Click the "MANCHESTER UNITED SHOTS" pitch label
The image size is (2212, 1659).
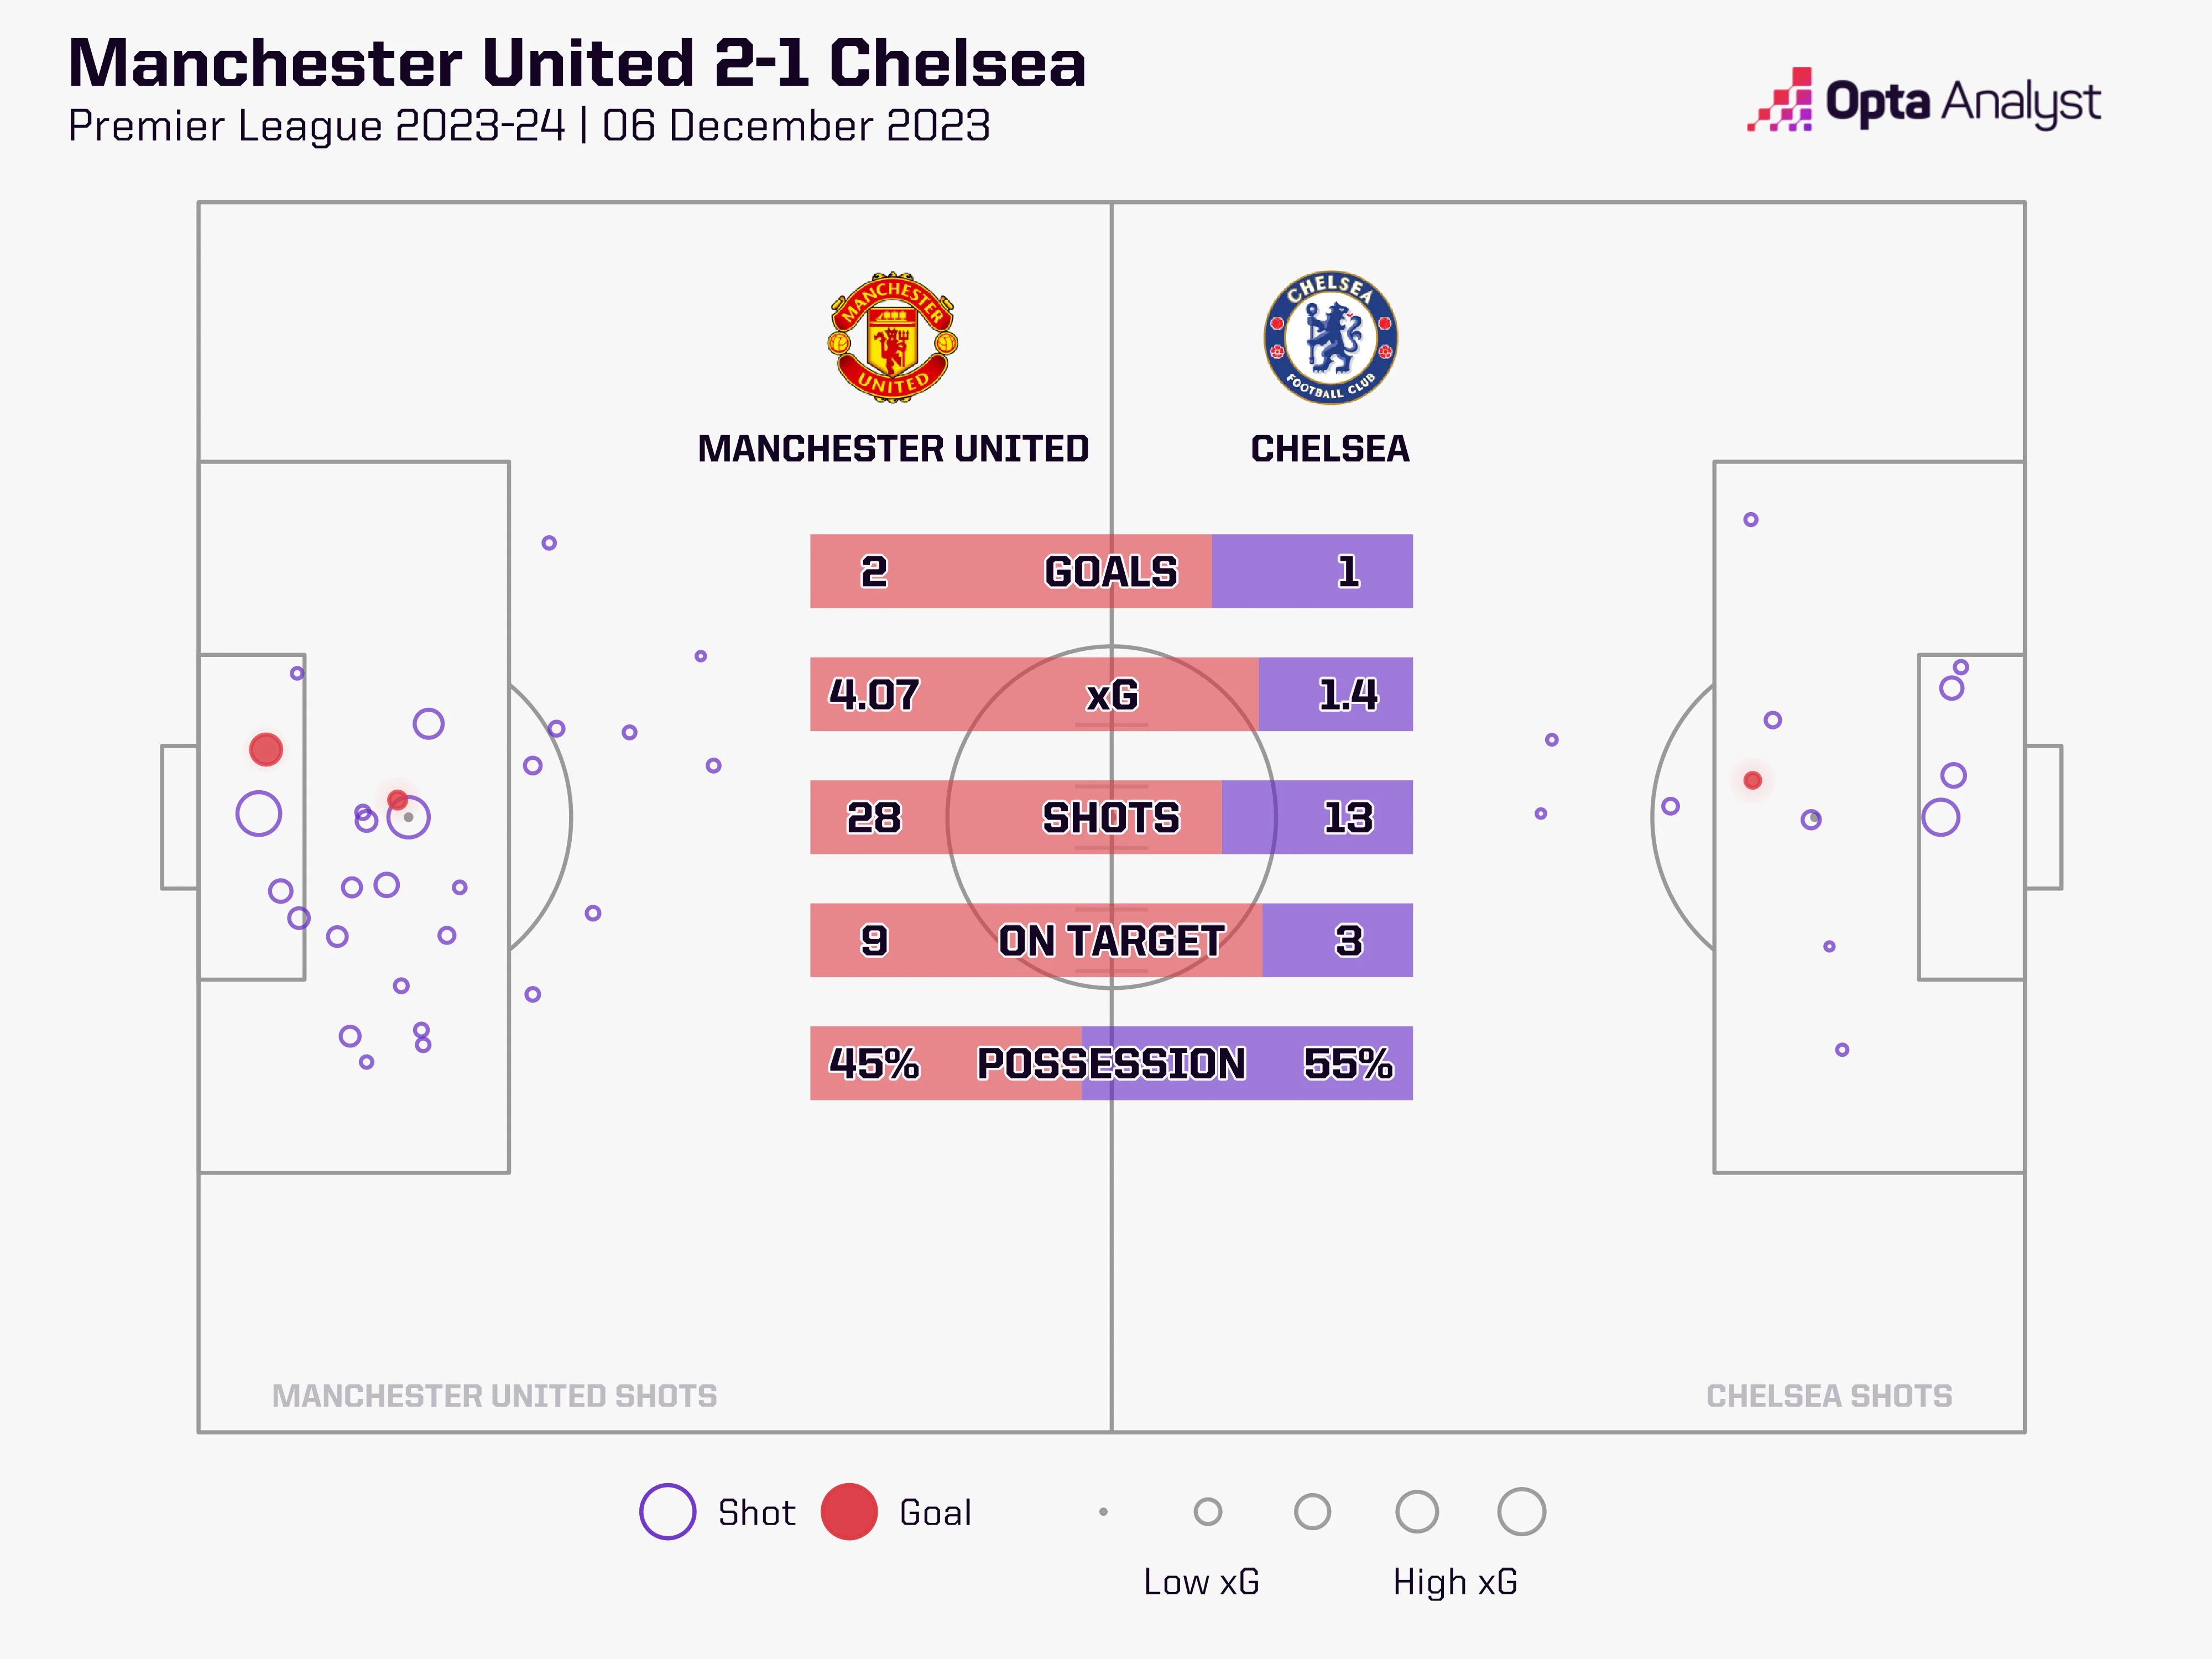[494, 1396]
